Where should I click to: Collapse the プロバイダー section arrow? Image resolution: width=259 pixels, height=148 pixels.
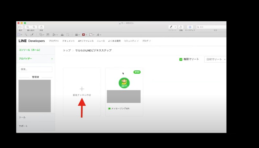point(52,59)
